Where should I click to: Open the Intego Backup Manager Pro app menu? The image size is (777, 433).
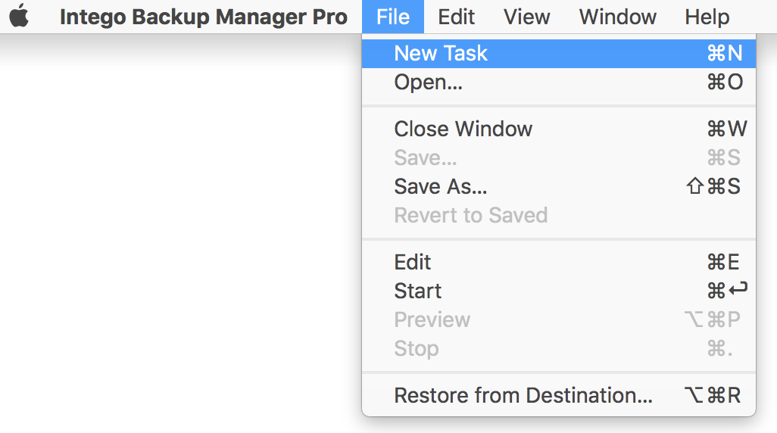coord(203,17)
